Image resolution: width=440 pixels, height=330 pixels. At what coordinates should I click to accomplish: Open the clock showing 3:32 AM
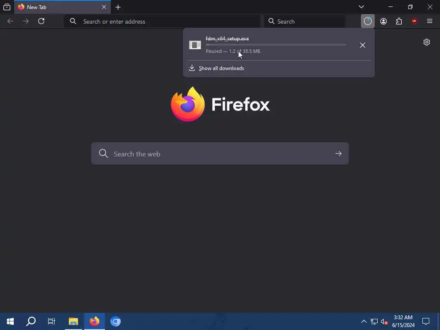coord(403,321)
